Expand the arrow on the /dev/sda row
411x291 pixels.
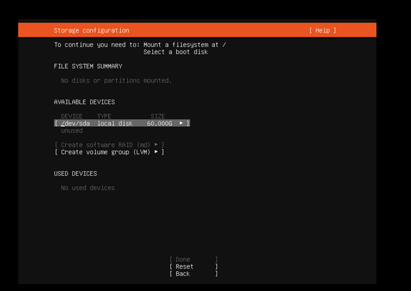182,123
